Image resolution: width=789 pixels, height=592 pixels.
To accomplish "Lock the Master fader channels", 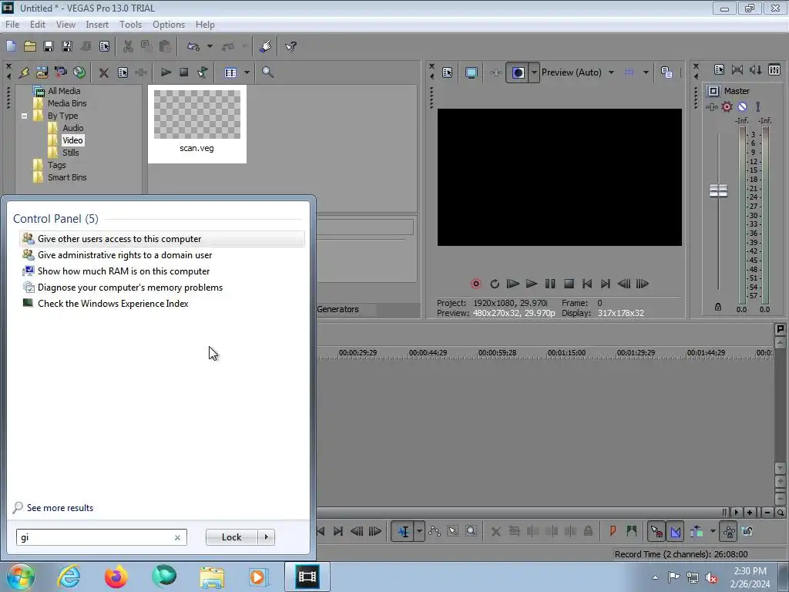I will pos(718,307).
